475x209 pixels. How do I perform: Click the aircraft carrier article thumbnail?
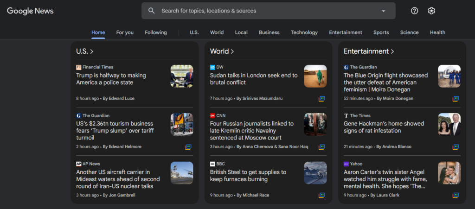click(x=182, y=173)
